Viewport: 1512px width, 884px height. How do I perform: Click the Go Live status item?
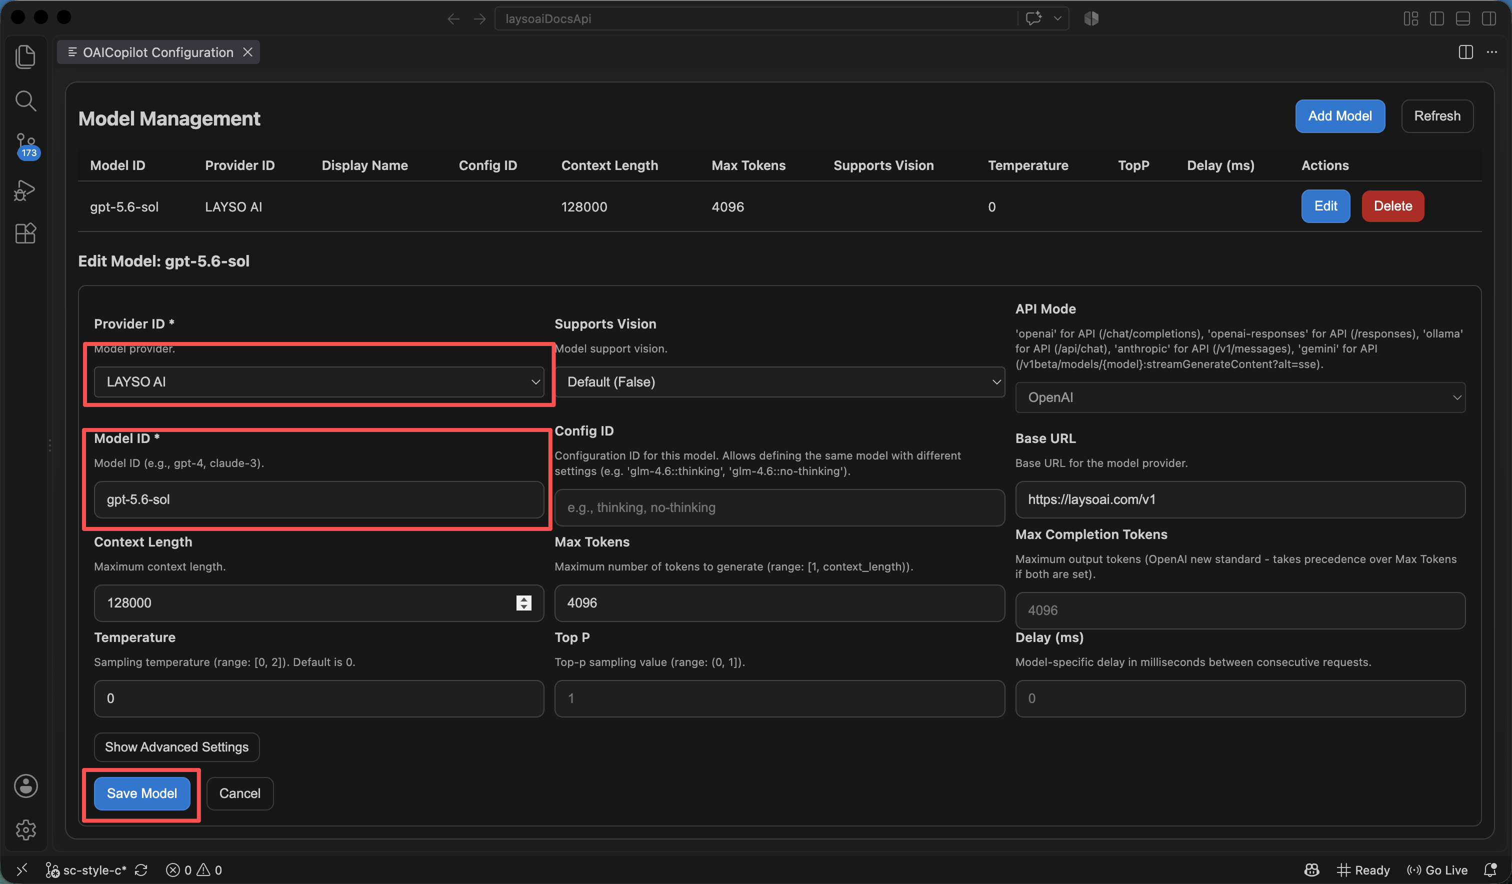pyautogui.click(x=1437, y=869)
